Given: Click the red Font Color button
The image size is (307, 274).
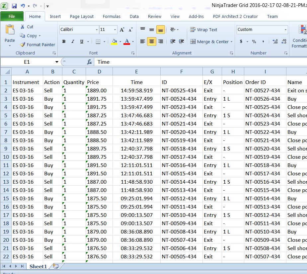Looking at the screenshot, I should point(127,42).
